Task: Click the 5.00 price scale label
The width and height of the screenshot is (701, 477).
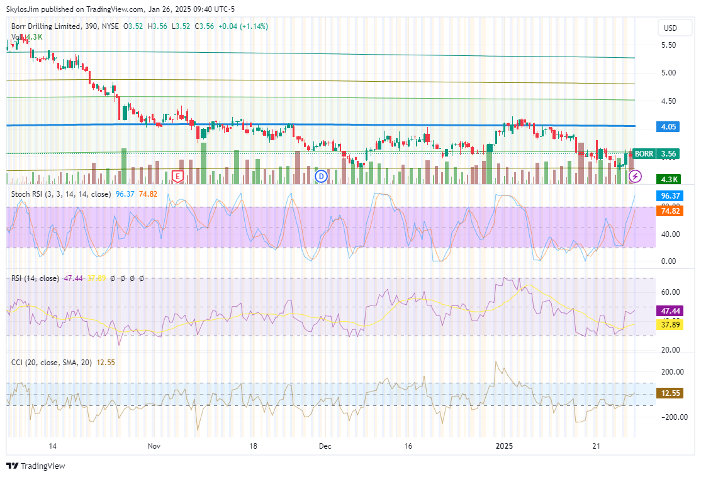Action: [x=668, y=73]
